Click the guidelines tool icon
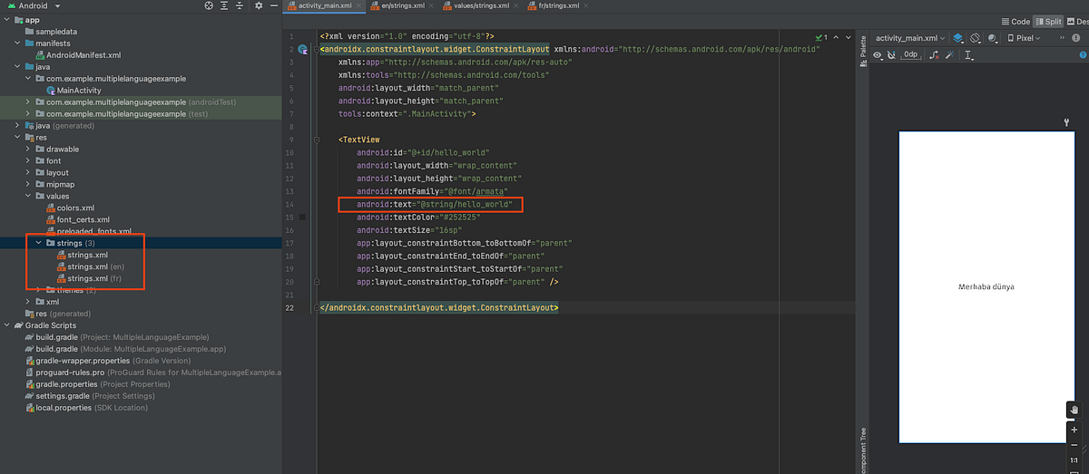 (x=969, y=55)
